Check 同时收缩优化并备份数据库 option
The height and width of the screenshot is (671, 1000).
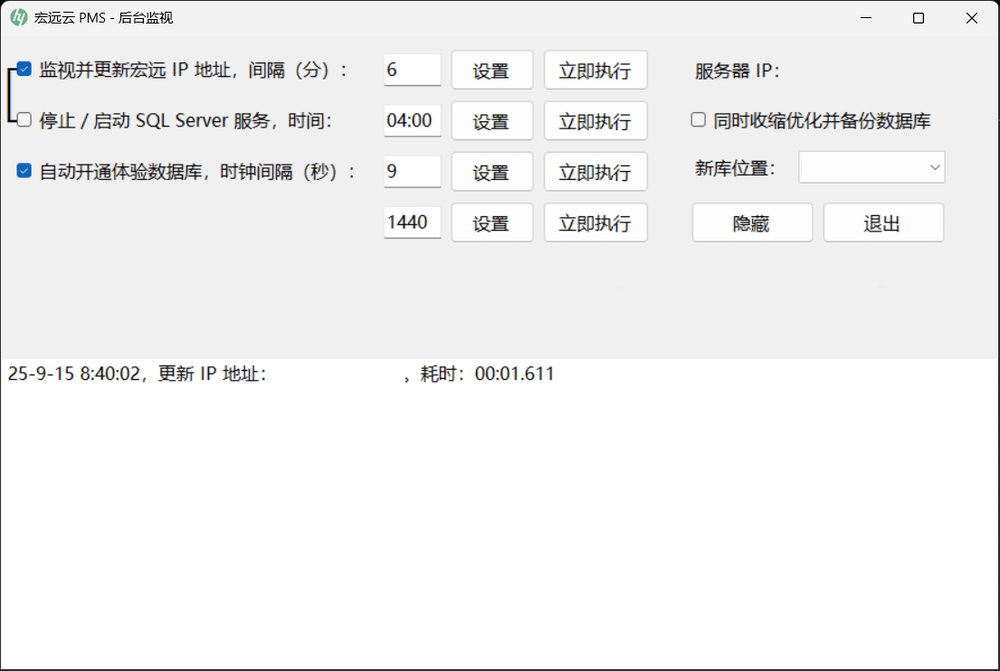[699, 120]
